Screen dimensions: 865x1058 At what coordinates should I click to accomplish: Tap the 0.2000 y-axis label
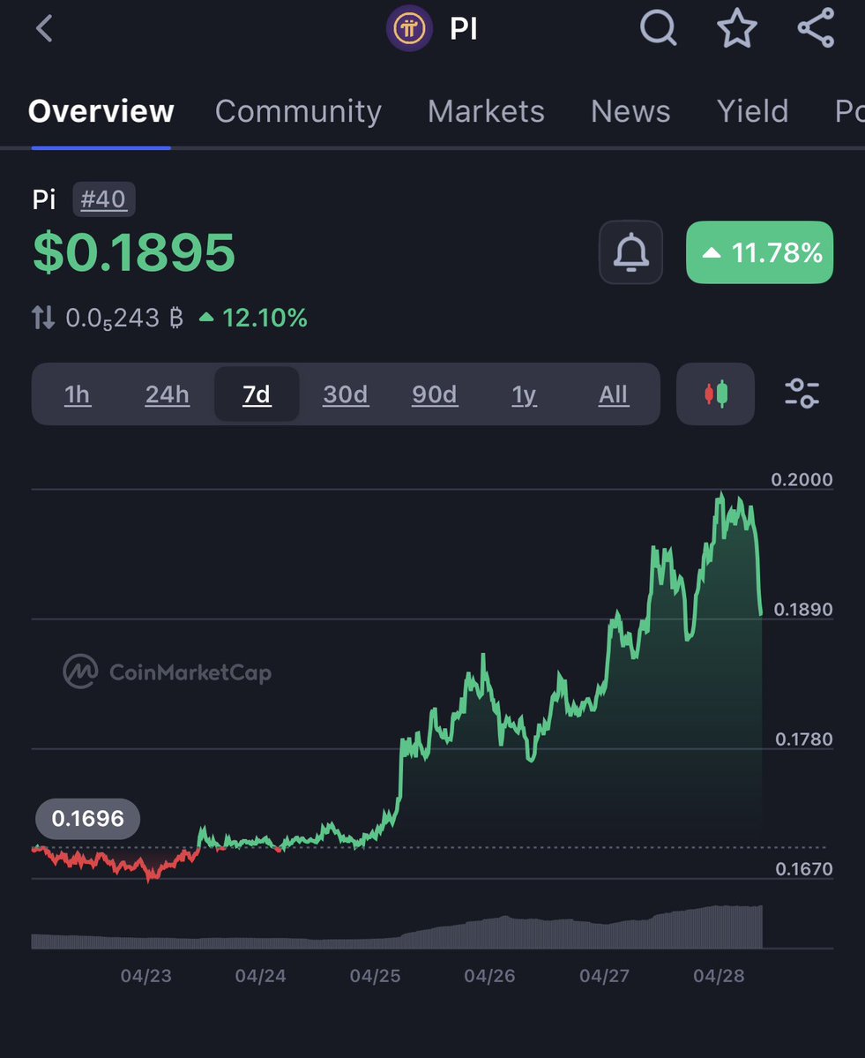[802, 479]
